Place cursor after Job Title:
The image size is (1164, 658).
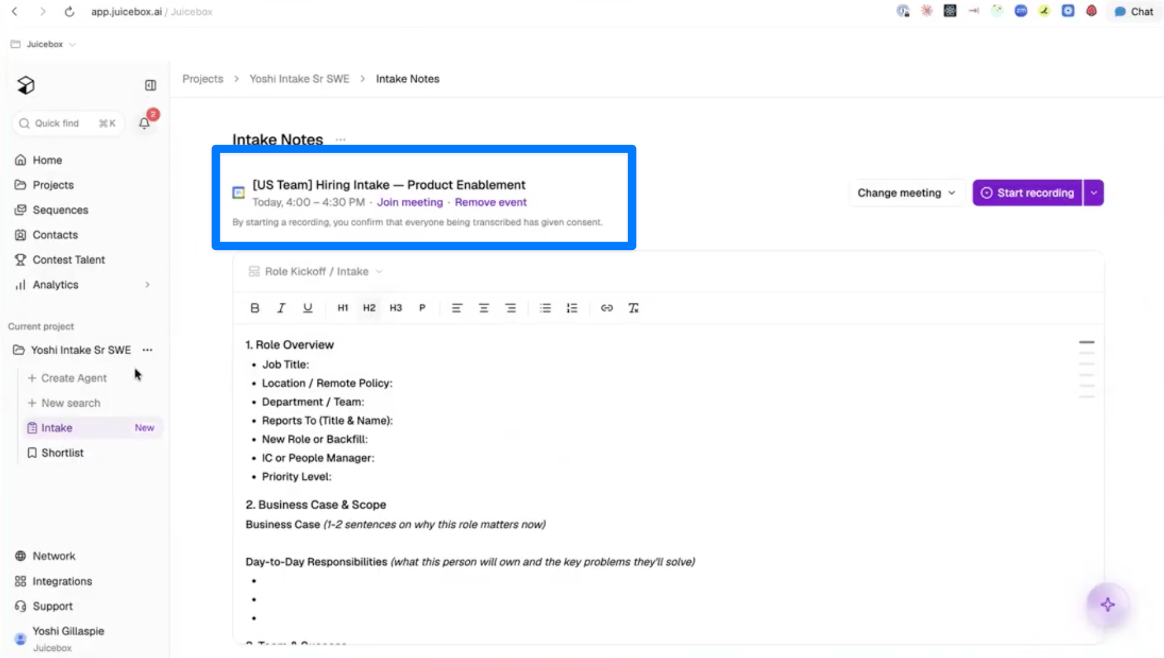(311, 365)
